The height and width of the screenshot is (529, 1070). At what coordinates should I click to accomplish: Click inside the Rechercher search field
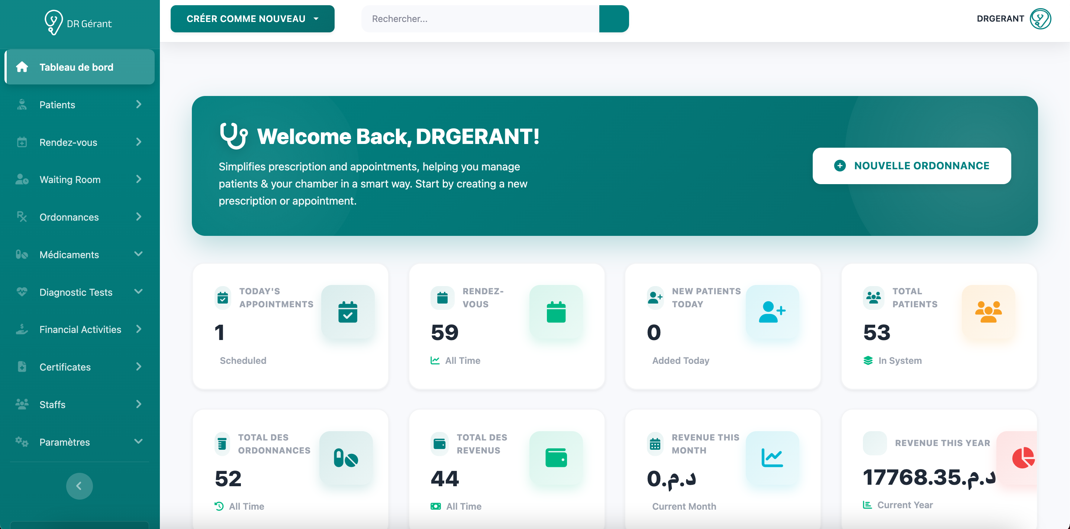[x=478, y=18]
